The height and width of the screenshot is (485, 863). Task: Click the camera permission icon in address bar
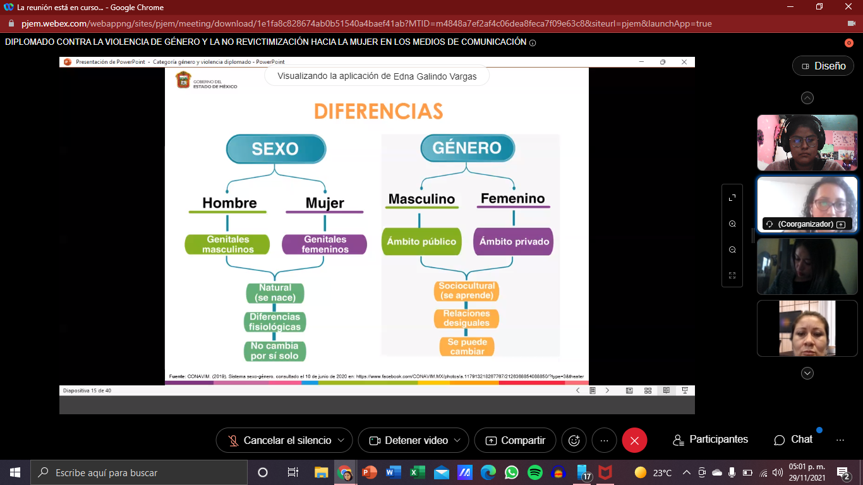[851, 23]
